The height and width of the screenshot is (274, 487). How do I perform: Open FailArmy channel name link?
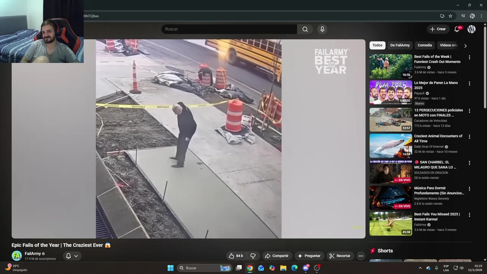(33, 253)
